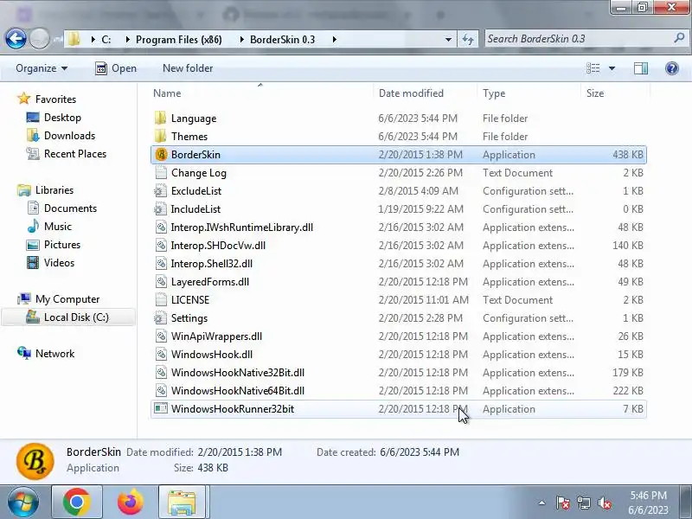Open the address bar history dropdown
Screen dimensions: 692x519
coord(448,39)
